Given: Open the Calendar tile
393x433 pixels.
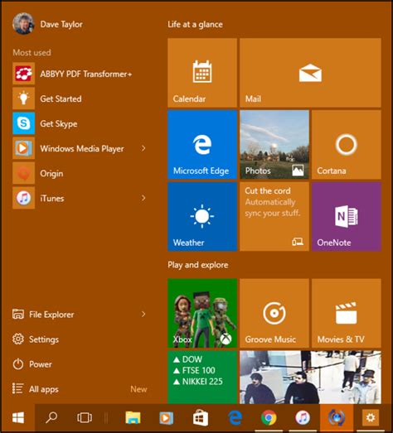Looking at the screenshot, I should [202, 73].
